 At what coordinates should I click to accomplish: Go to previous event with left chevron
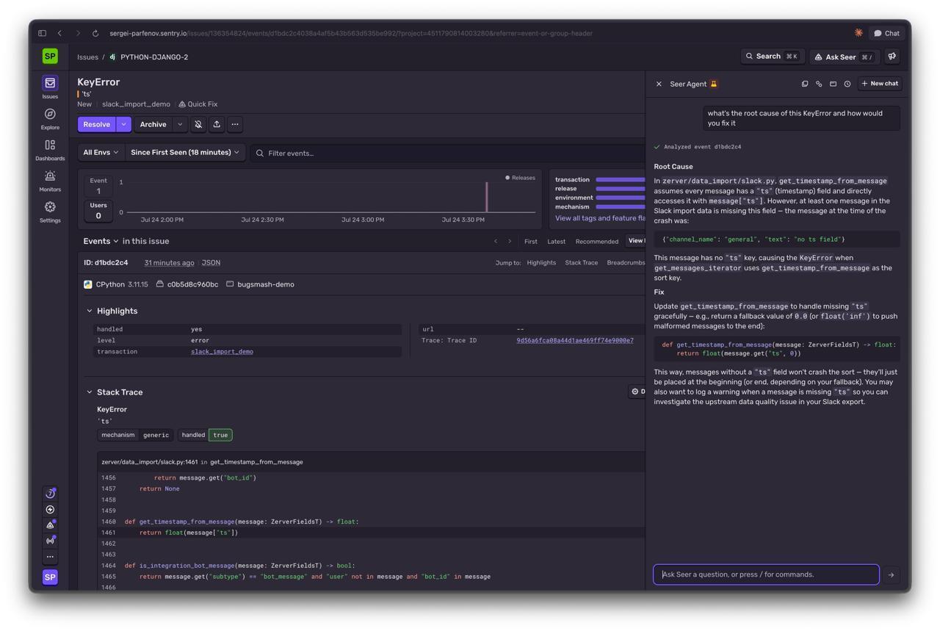click(x=496, y=241)
